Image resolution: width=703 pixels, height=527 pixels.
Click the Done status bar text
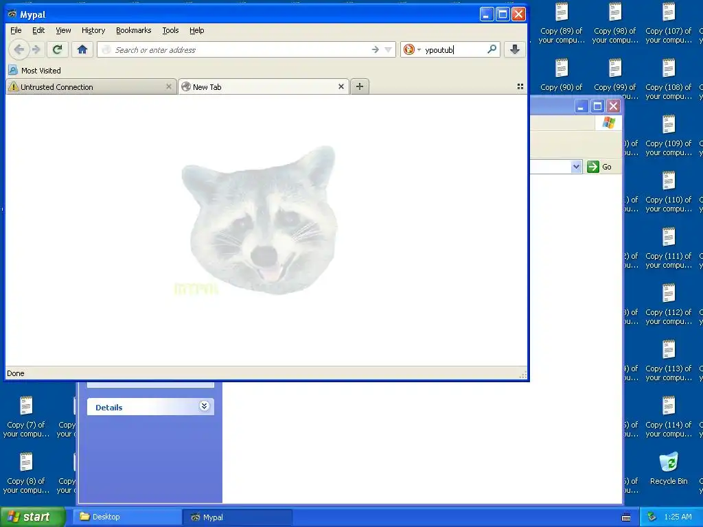point(16,373)
